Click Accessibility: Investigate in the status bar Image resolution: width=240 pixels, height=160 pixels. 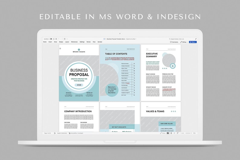click(76, 133)
